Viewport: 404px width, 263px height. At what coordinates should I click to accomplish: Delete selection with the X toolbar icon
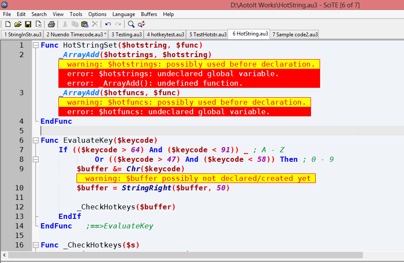[95, 24]
